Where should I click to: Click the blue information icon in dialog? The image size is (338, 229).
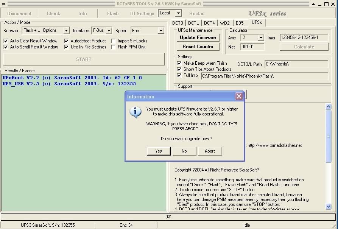(x=136, y=112)
